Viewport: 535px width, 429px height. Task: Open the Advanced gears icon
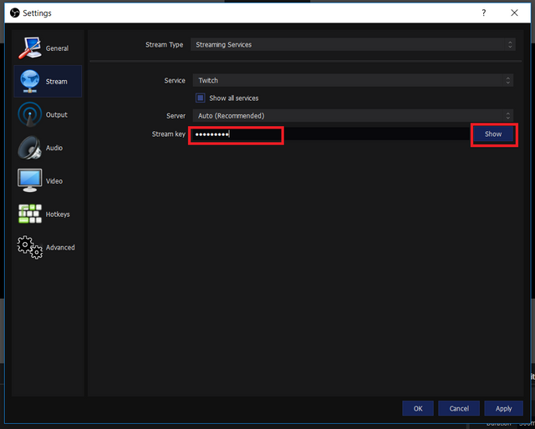[30, 247]
